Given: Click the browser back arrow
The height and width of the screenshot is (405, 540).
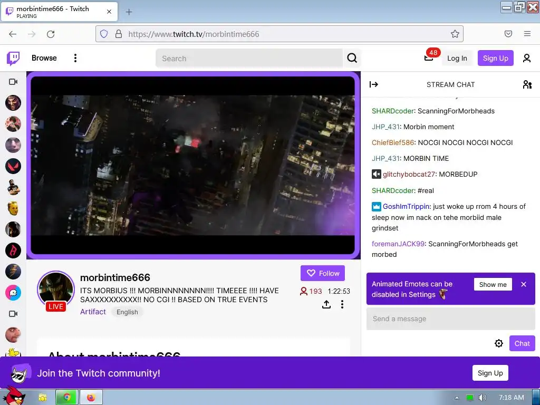Looking at the screenshot, I should pos(13,34).
